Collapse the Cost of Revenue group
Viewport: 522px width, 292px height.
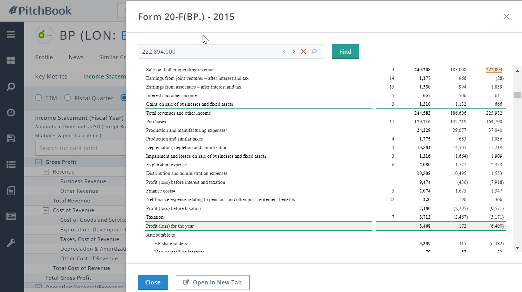[x=46, y=210]
